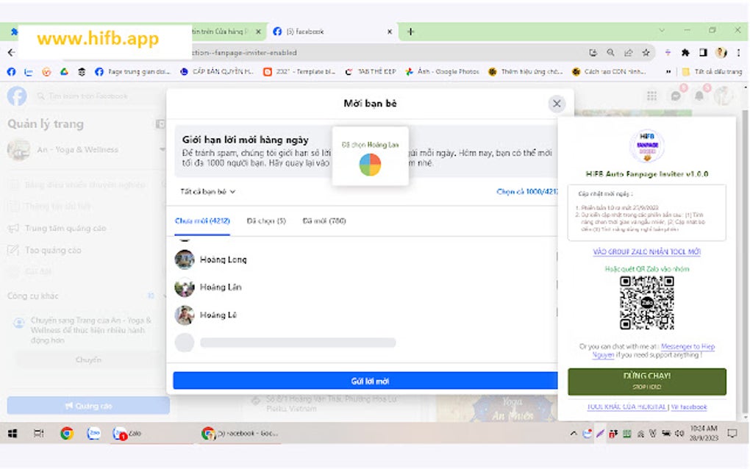Image resolution: width=750 pixels, height=469 pixels.
Task: Open the browser extensions puzzle icon
Action: pyautogui.click(x=684, y=53)
